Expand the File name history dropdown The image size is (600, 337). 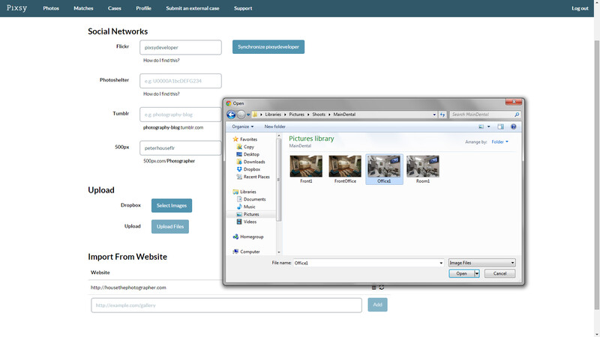pyautogui.click(x=441, y=263)
